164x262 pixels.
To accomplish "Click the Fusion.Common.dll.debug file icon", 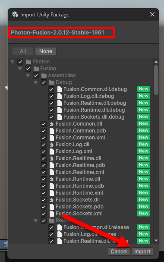I will pyautogui.click(x=60, y=89).
